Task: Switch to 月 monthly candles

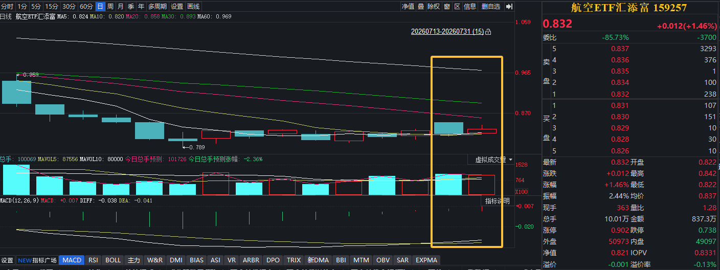Action: click(121, 7)
